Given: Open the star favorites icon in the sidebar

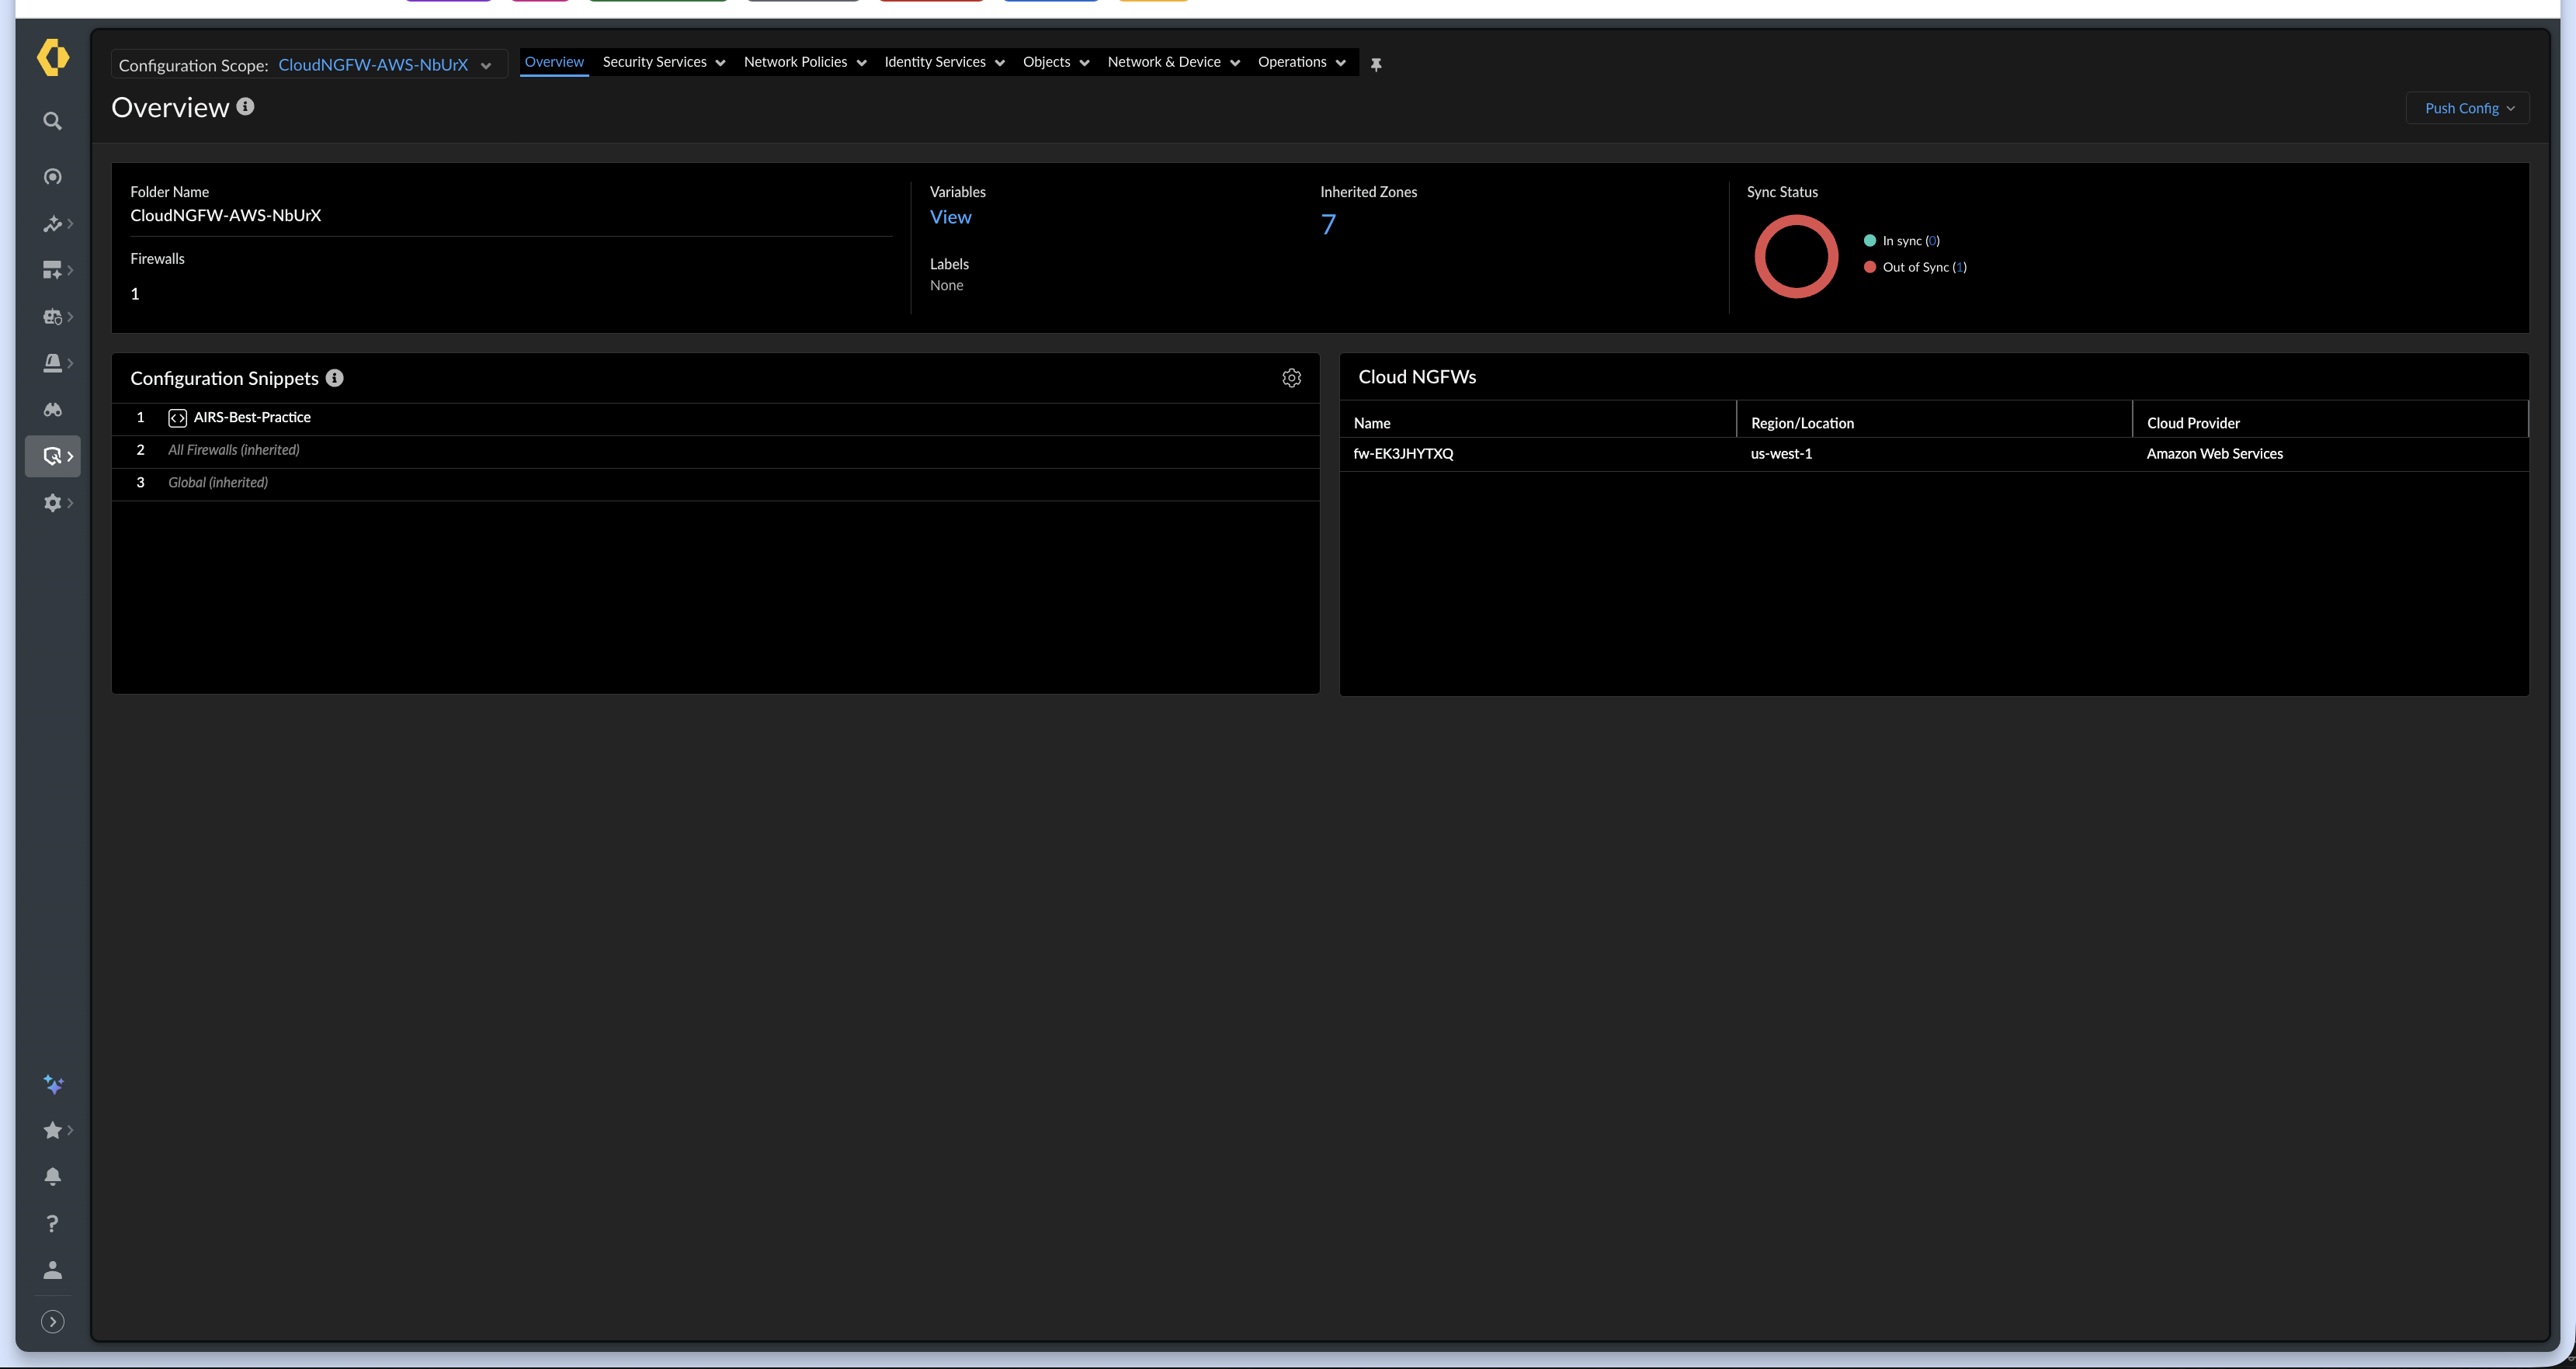Looking at the screenshot, I should [53, 1130].
